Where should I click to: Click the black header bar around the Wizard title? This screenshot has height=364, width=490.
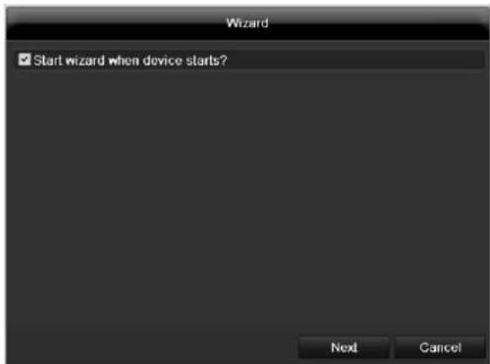point(247,24)
